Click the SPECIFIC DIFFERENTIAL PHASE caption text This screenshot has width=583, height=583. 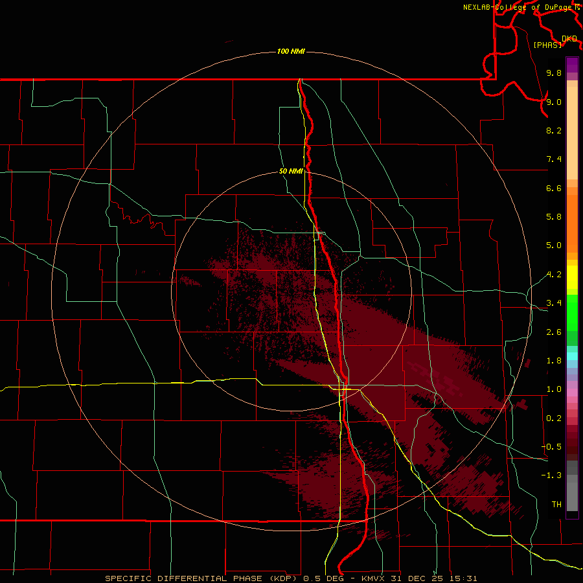point(185,578)
